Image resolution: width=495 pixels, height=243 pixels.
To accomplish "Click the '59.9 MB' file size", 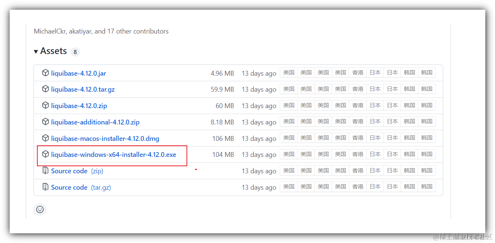I will tap(222, 89).
